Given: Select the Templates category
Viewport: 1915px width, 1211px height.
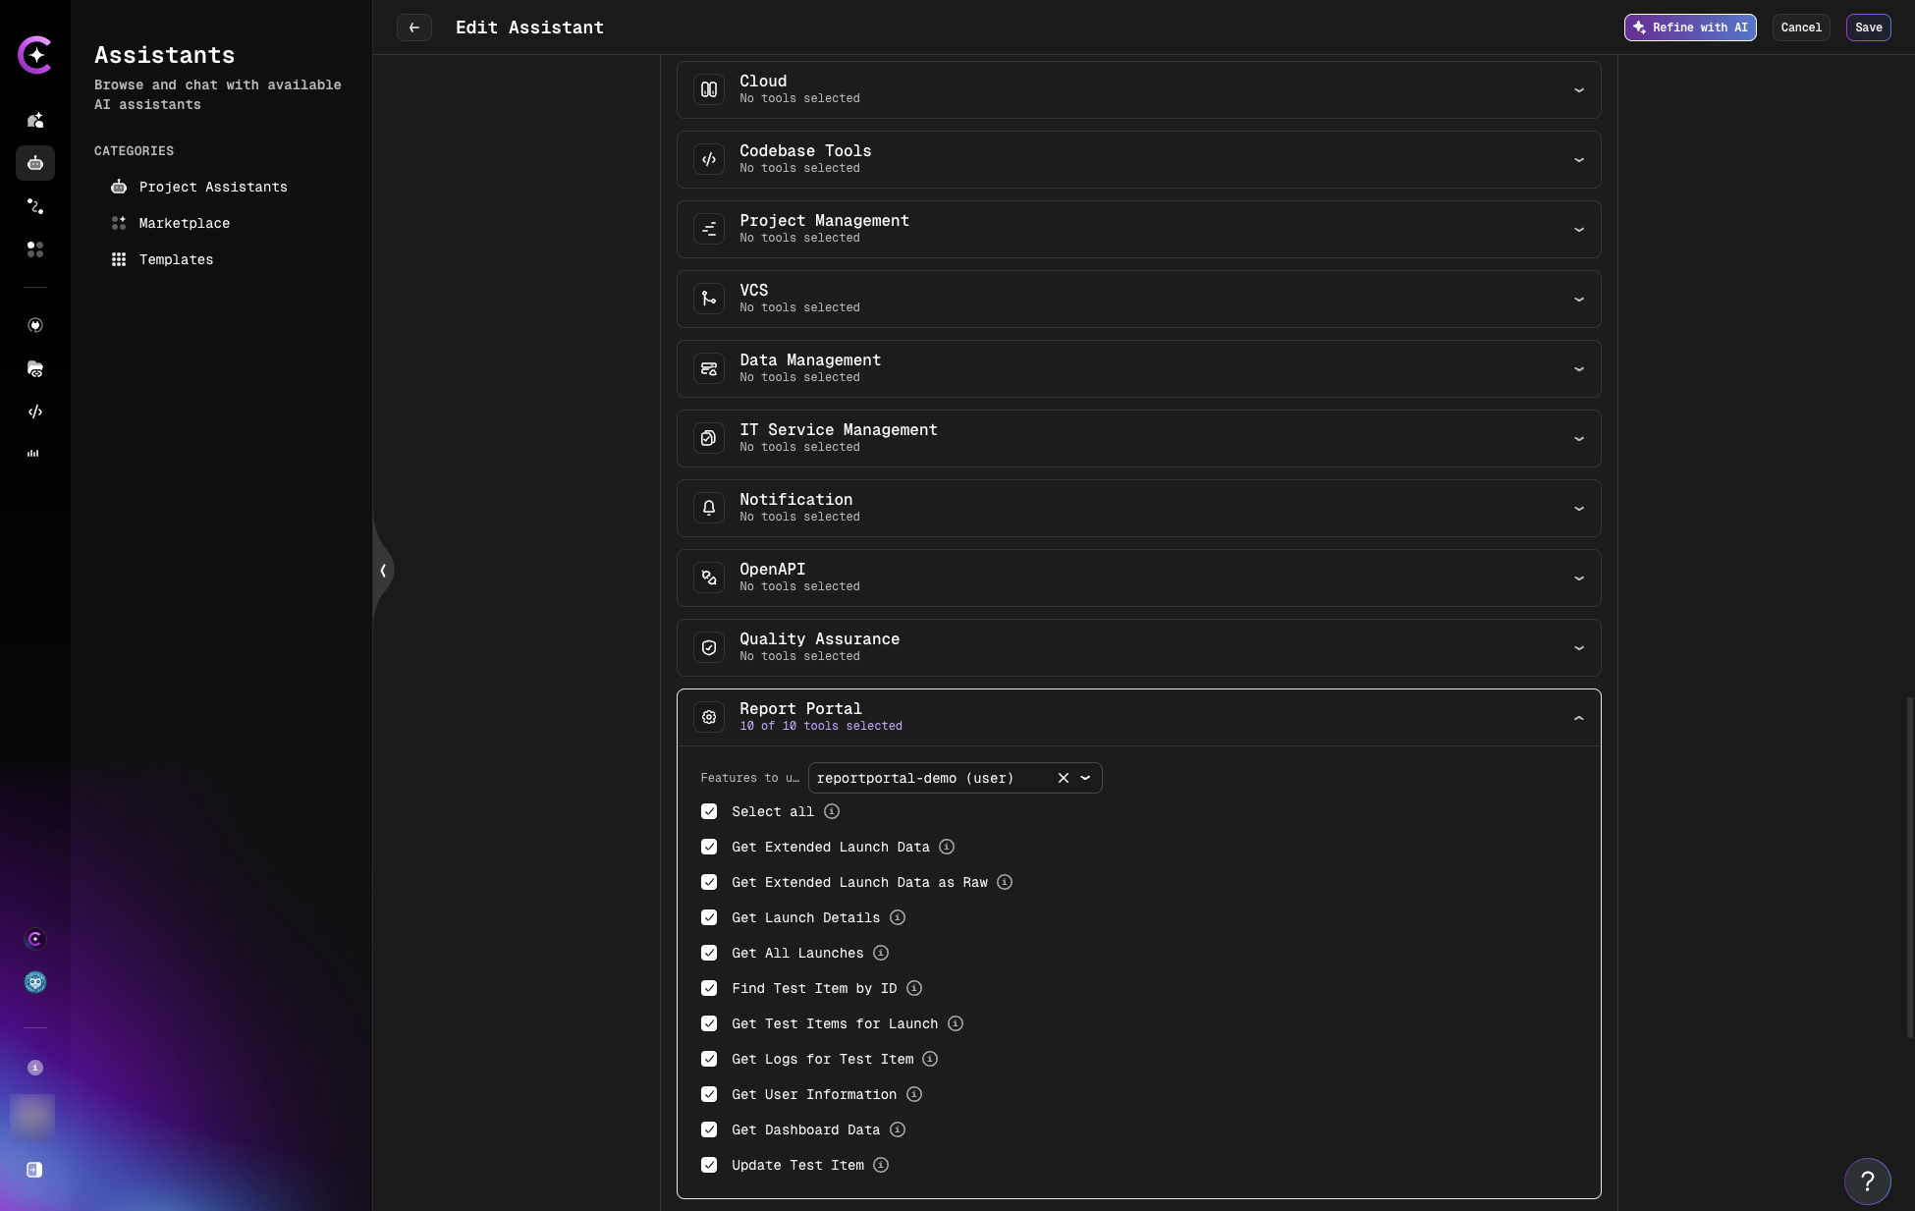Looking at the screenshot, I should pyautogui.click(x=177, y=259).
